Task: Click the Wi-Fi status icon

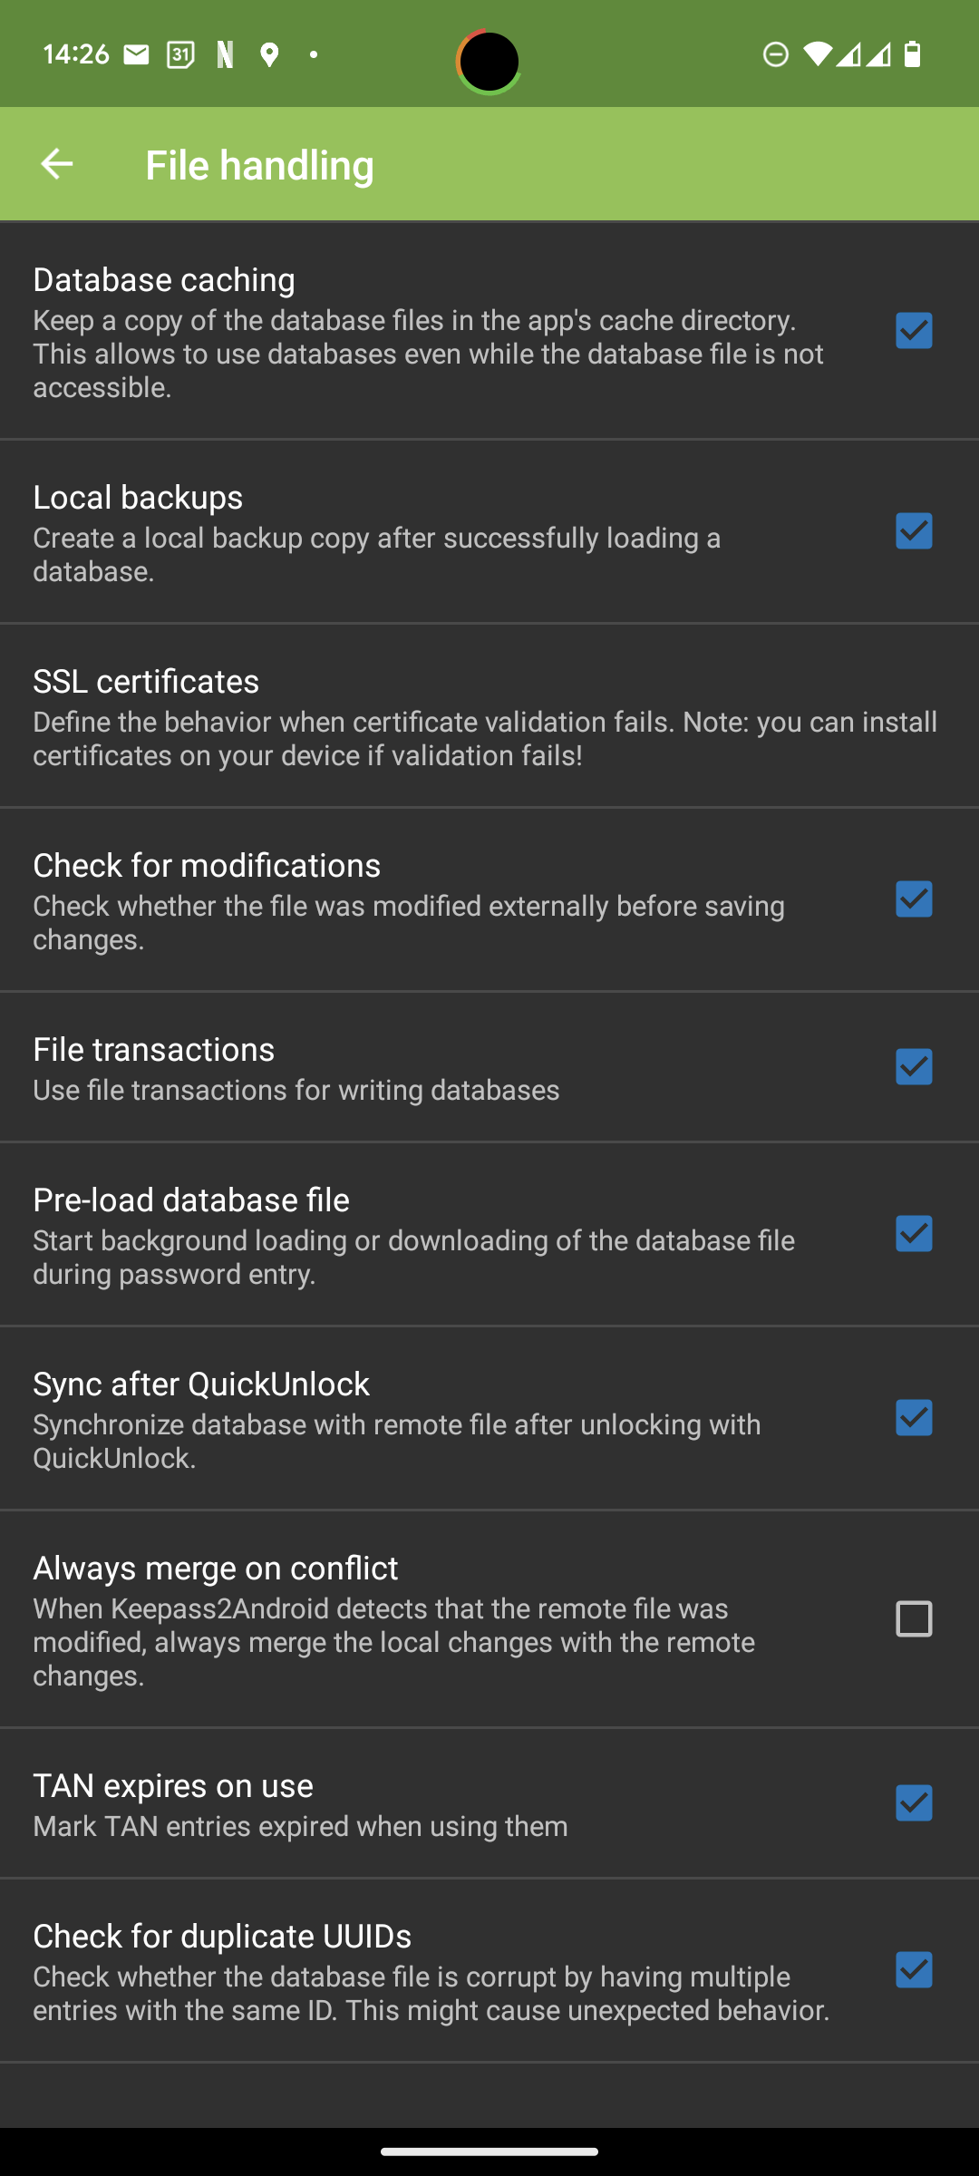Action: pos(816,56)
